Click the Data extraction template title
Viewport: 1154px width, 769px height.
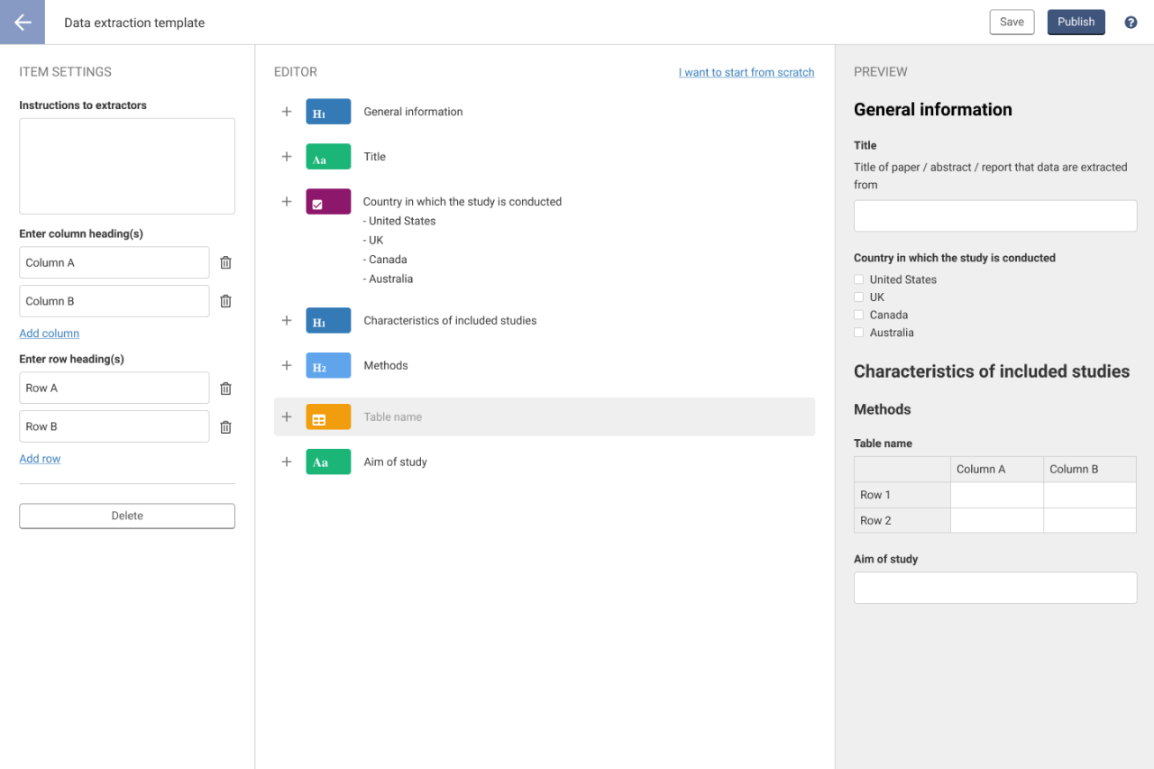point(134,23)
